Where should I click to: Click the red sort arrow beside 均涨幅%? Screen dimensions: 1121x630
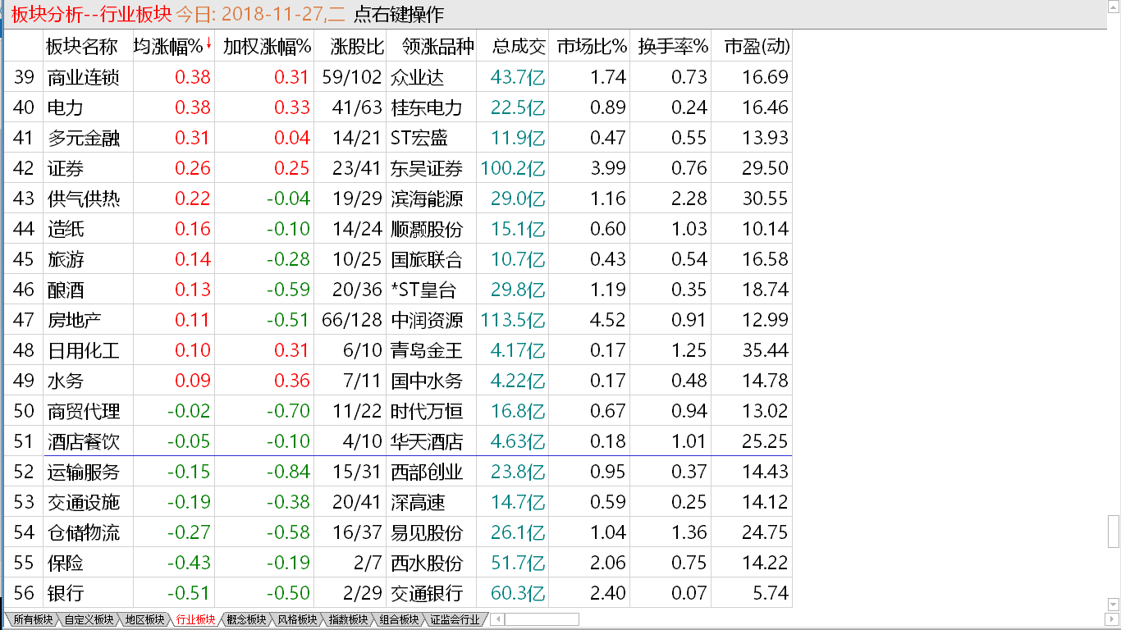pos(208,44)
